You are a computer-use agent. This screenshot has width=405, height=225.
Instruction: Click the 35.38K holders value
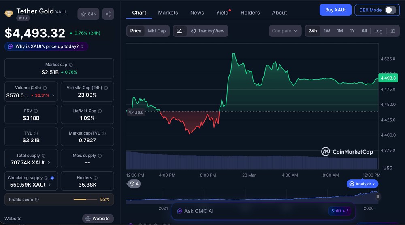pyautogui.click(x=87, y=185)
